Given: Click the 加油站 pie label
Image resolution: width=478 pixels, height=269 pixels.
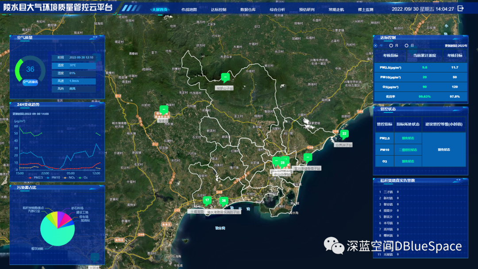Looking at the screenshot, I should (85, 220).
